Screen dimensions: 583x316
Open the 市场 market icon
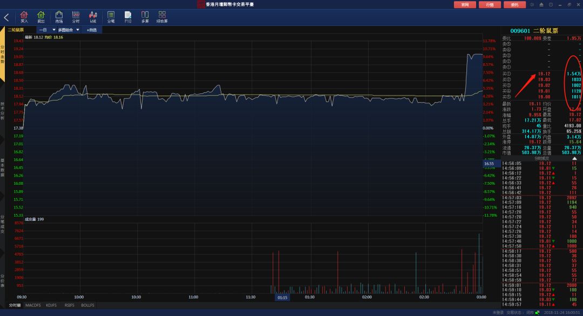59,17
